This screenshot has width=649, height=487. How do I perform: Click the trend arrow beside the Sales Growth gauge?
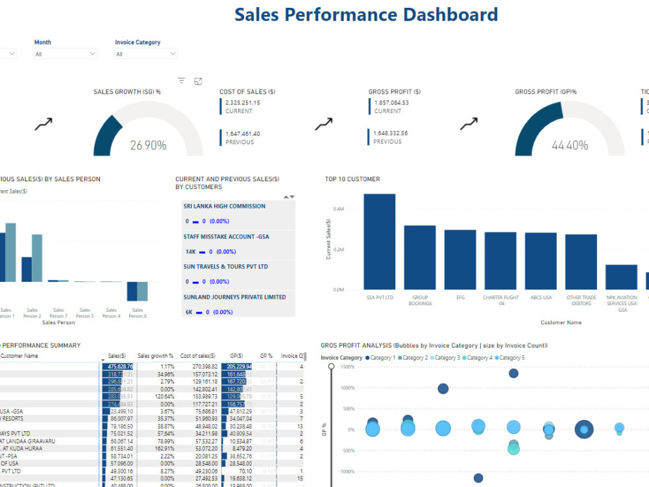tap(44, 123)
